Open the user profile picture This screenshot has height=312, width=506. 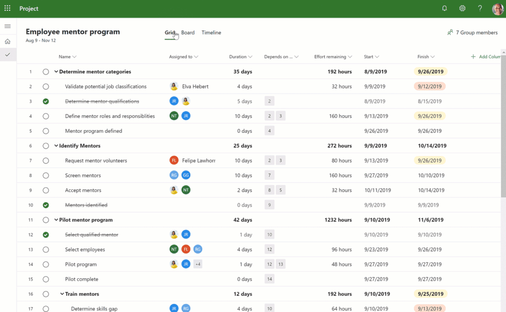pyautogui.click(x=498, y=9)
